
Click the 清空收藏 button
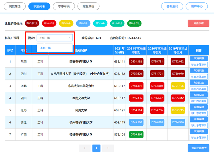point(198,23)
